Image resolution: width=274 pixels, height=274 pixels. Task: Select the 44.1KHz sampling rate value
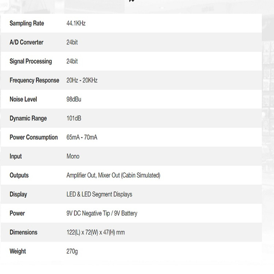tap(76, 23)
